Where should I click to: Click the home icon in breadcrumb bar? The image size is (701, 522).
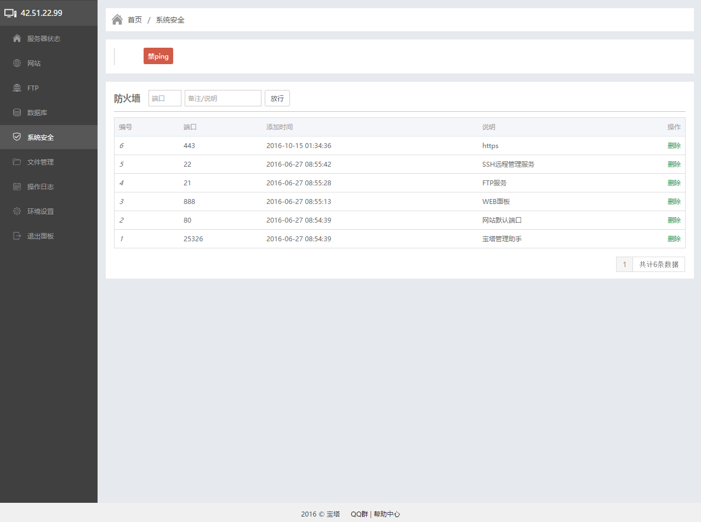tap(117, 19)
